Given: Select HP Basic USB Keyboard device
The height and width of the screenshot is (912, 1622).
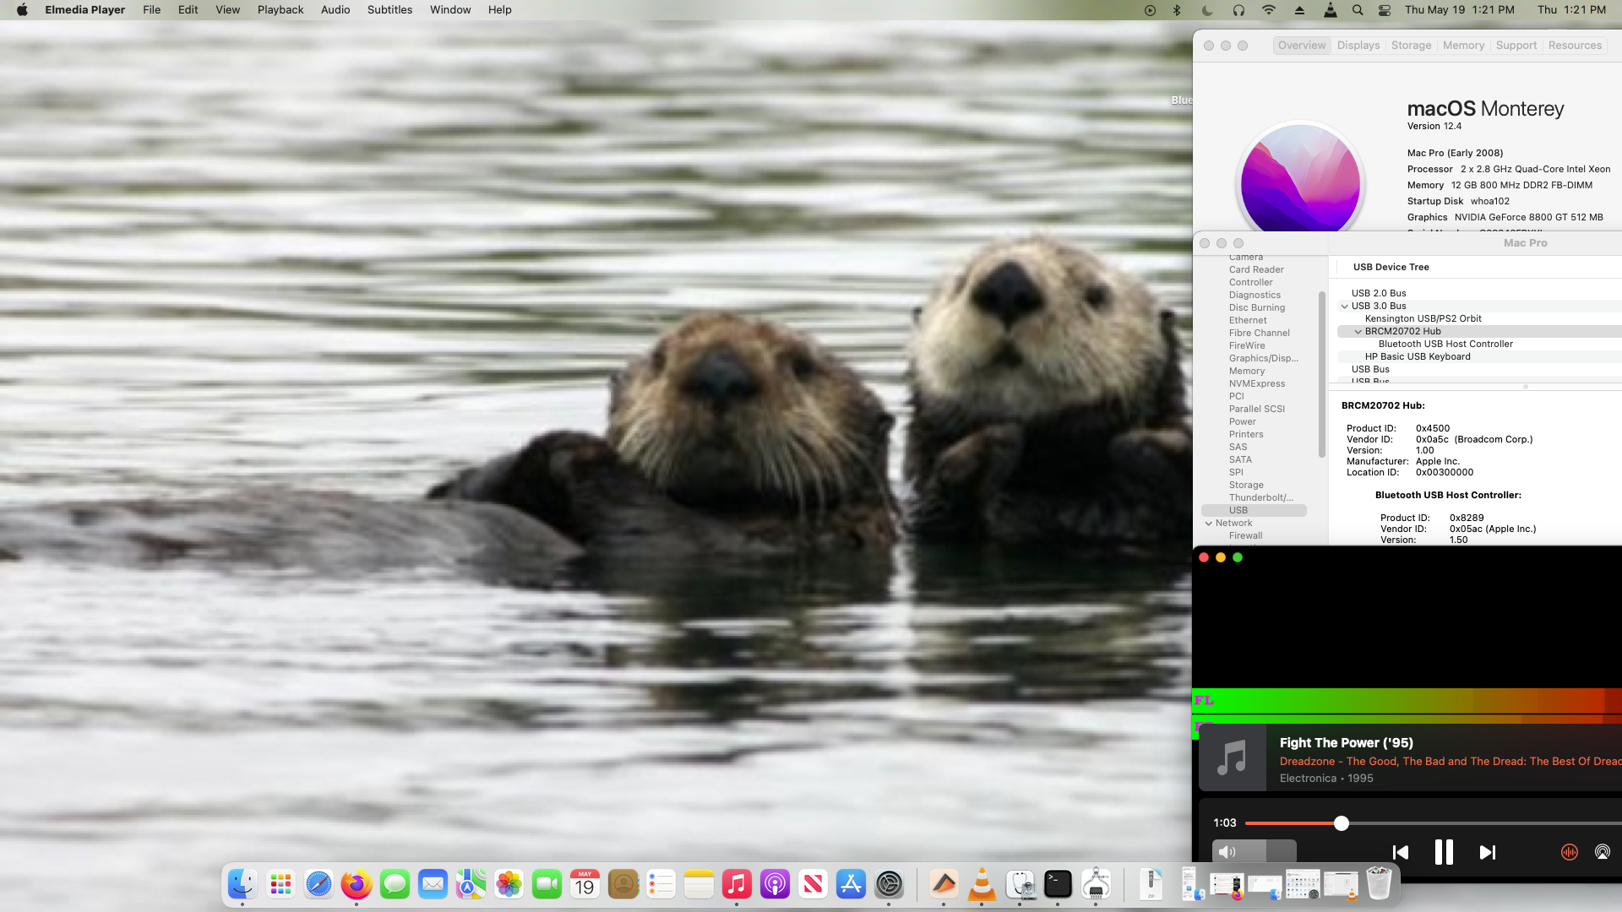Looking at the screenshot, I should [1417, 356].
